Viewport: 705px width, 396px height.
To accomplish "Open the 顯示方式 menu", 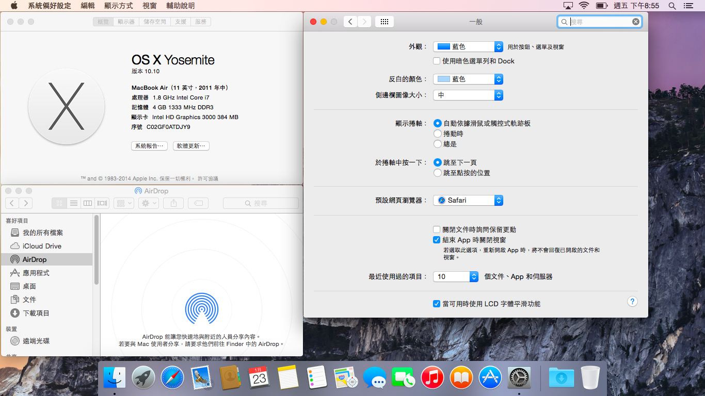I will tap(119, 6).
